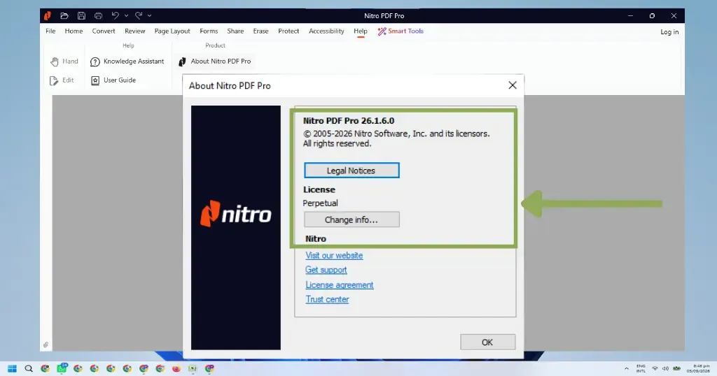Open Firefox from the taskbar
The width and height of the screenshot is (717, 376).
(176, 369)
